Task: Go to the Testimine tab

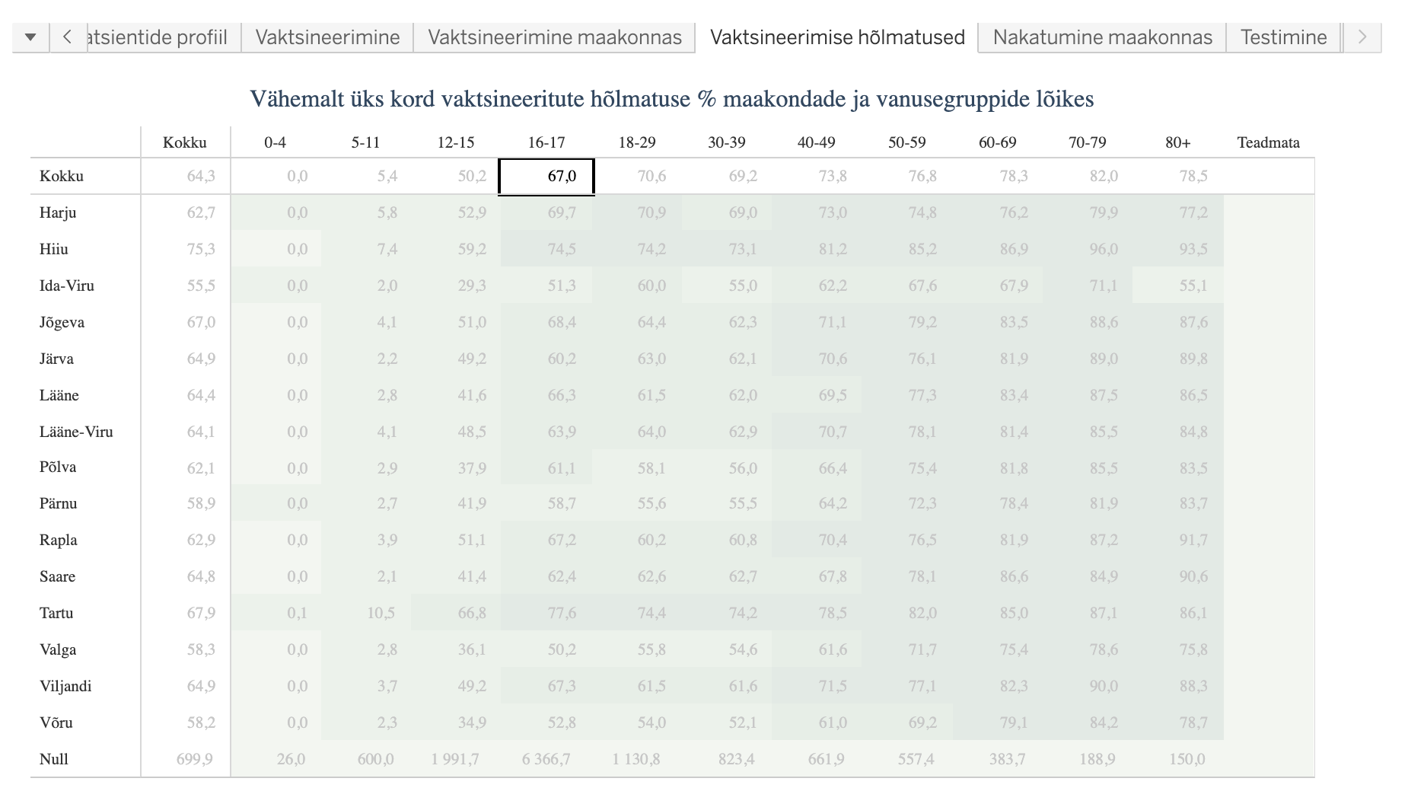Action: point(1283,37)
